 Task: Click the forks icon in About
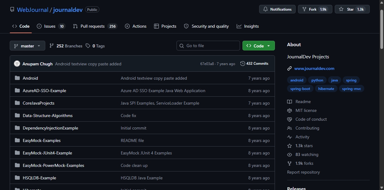pyautogui.click(x=290, y=163)
